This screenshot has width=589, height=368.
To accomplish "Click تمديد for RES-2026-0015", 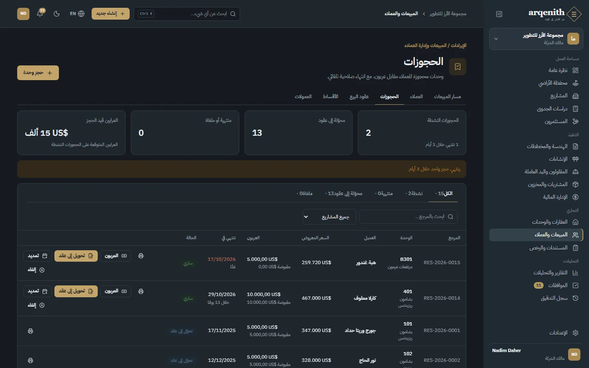I will pos(38,256).
